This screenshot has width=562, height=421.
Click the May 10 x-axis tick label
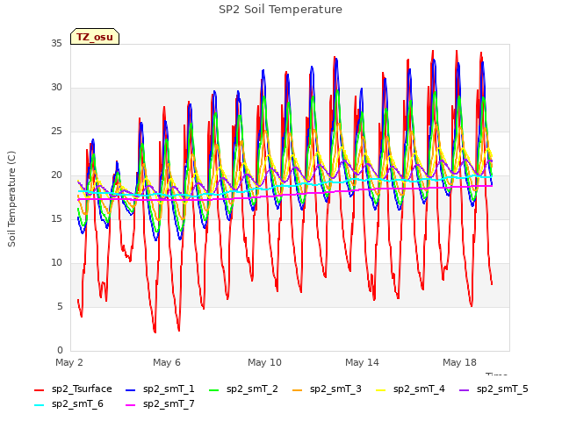coord(264,362)
